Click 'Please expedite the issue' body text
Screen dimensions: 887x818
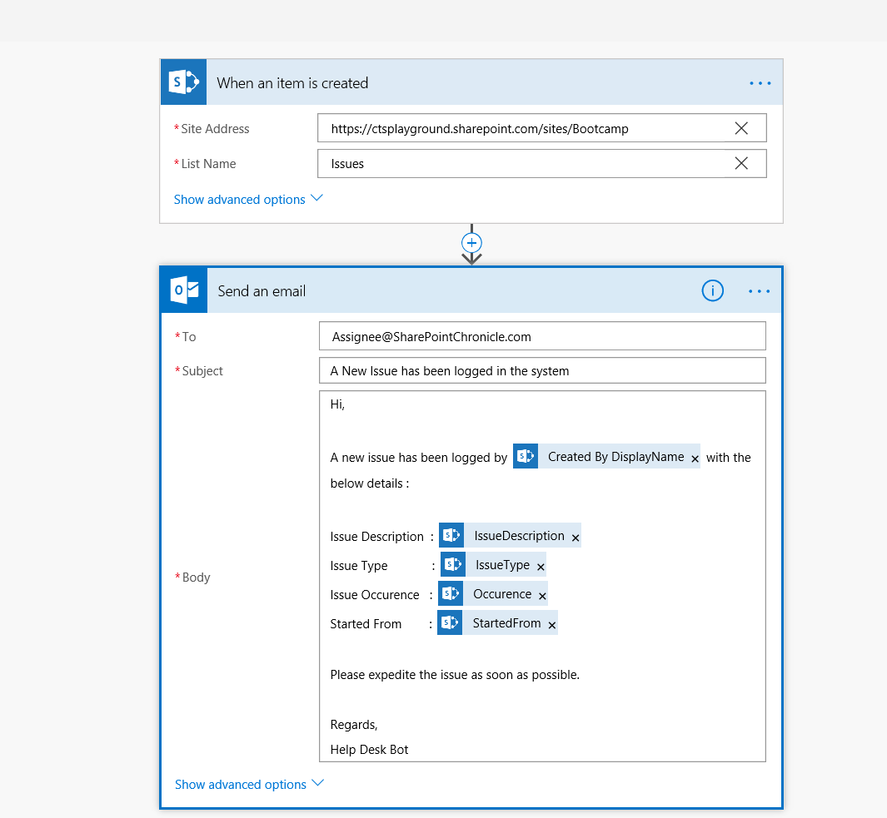tap(455, 675)
